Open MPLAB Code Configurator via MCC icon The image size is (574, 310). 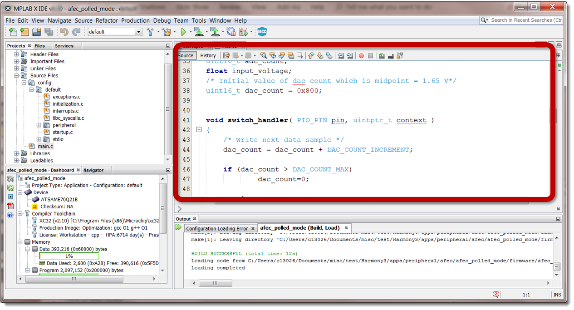(262, 32)
